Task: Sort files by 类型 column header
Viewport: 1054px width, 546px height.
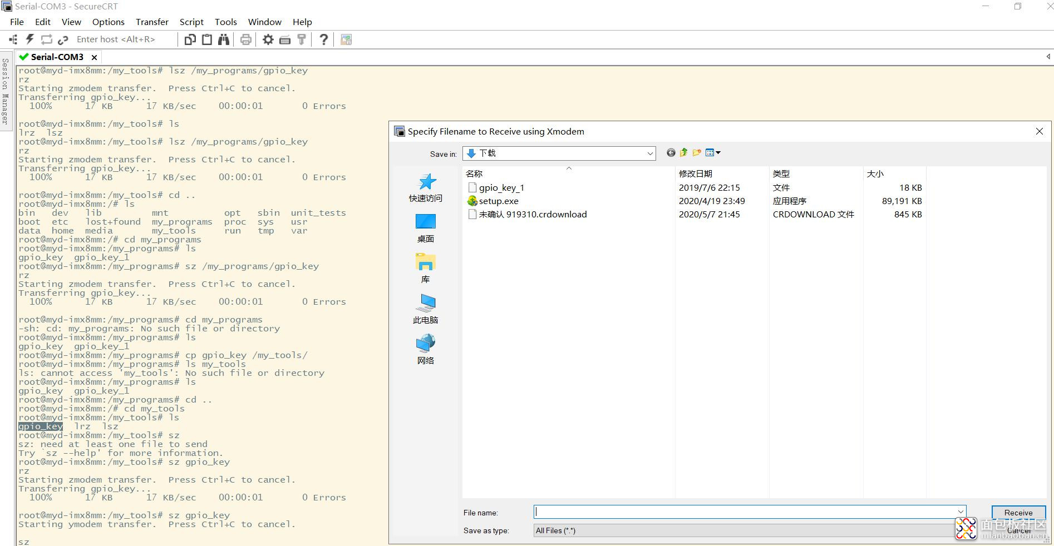Action: (816, 173)
